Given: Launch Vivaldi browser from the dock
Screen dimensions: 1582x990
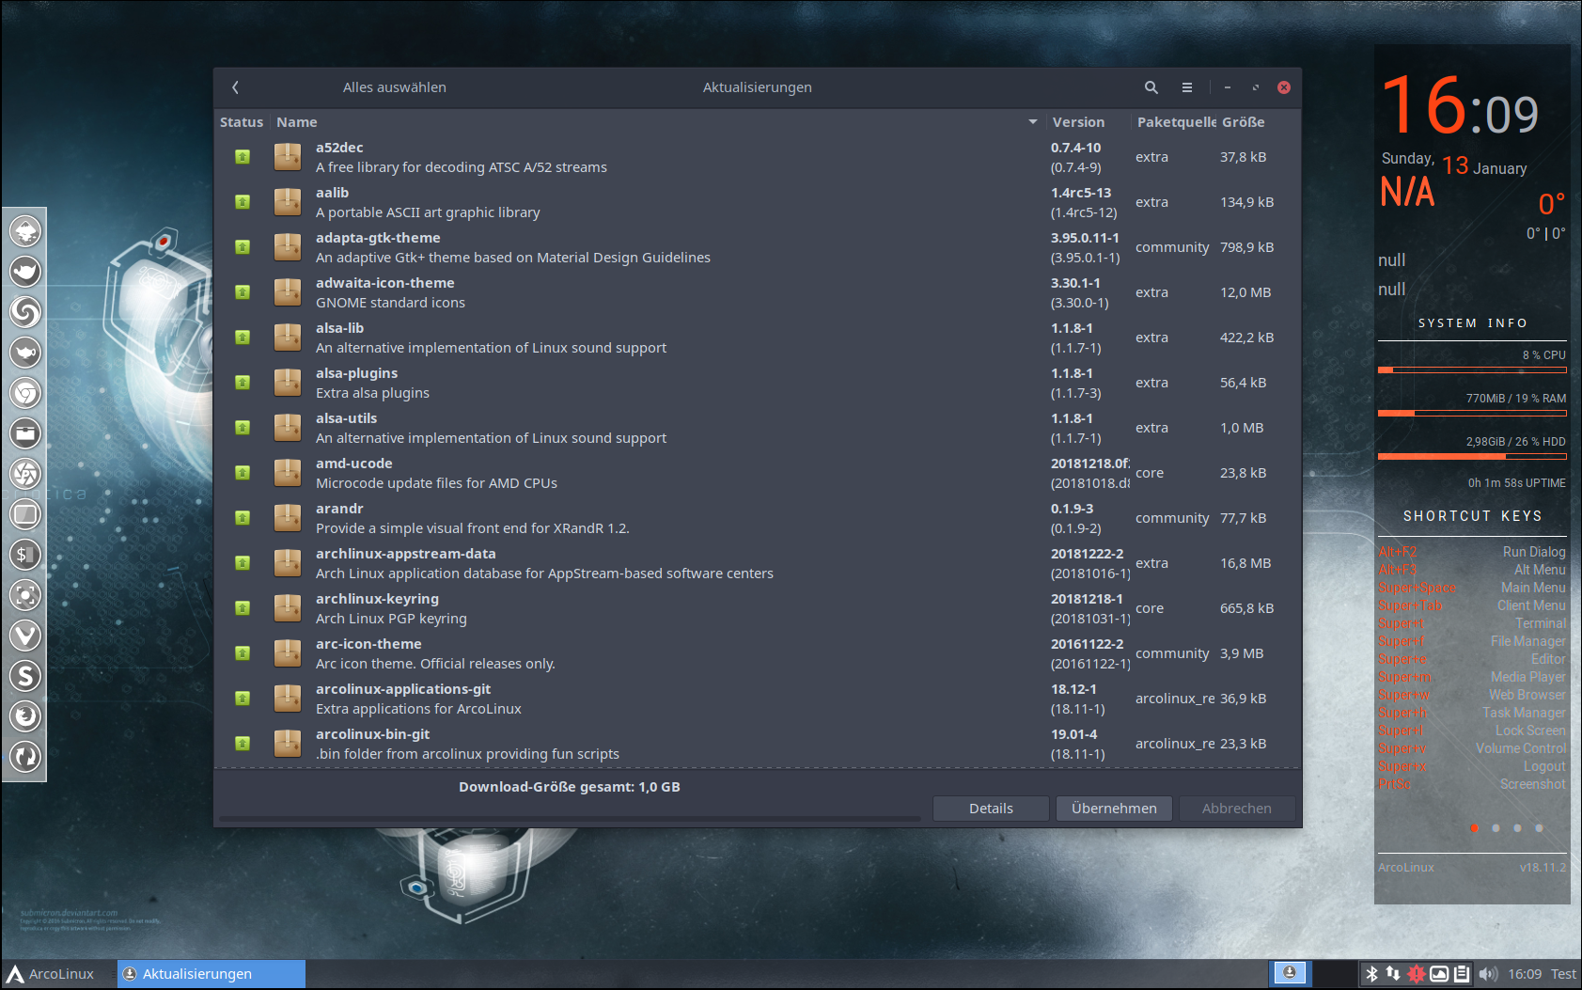Looking at the screenshot, I should (x=25, y=636).
